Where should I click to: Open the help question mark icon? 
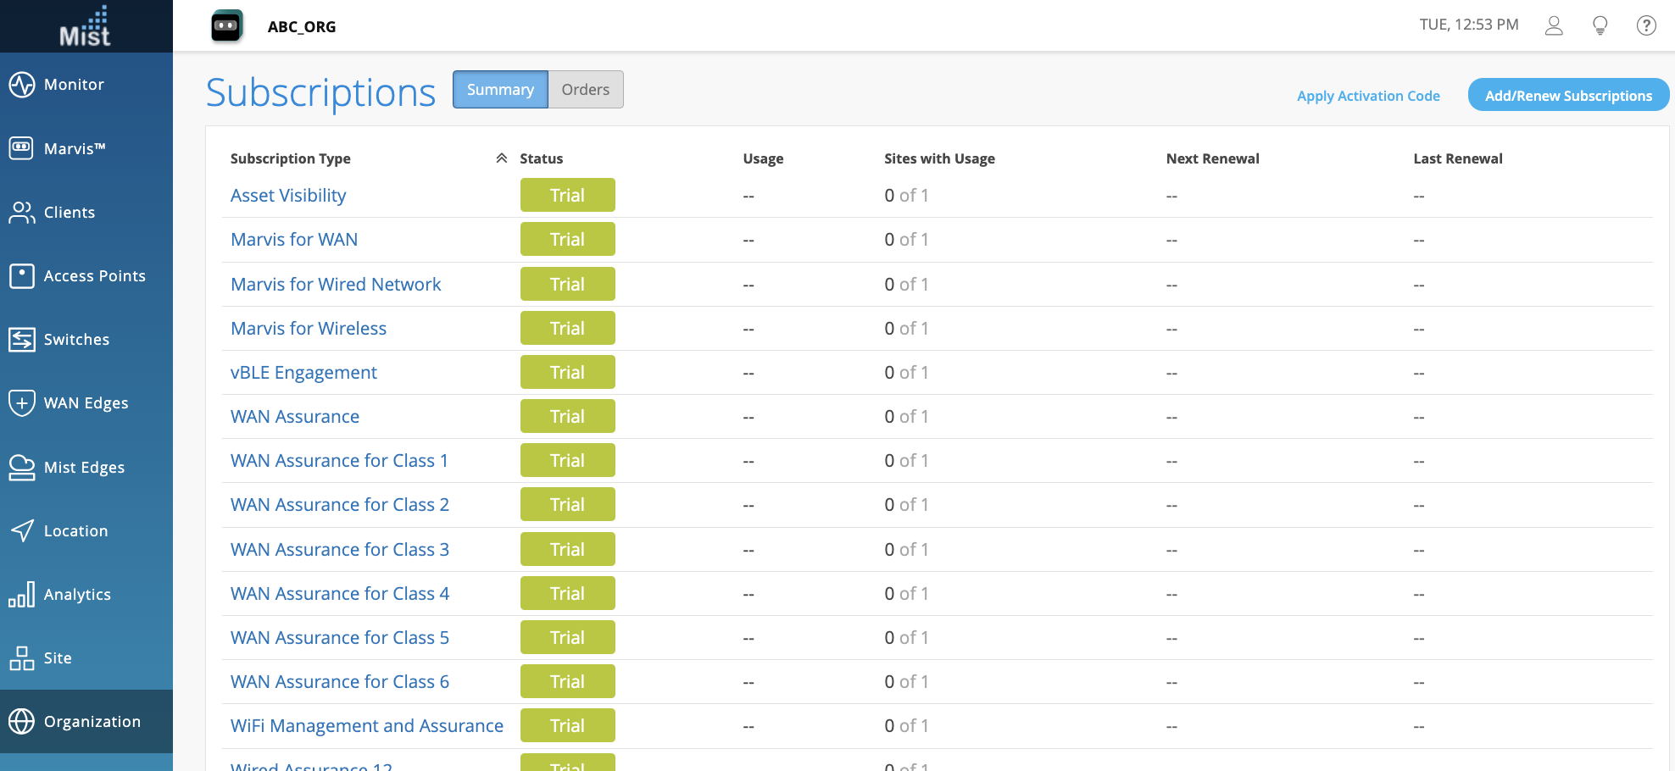(x=1646, y=25)
